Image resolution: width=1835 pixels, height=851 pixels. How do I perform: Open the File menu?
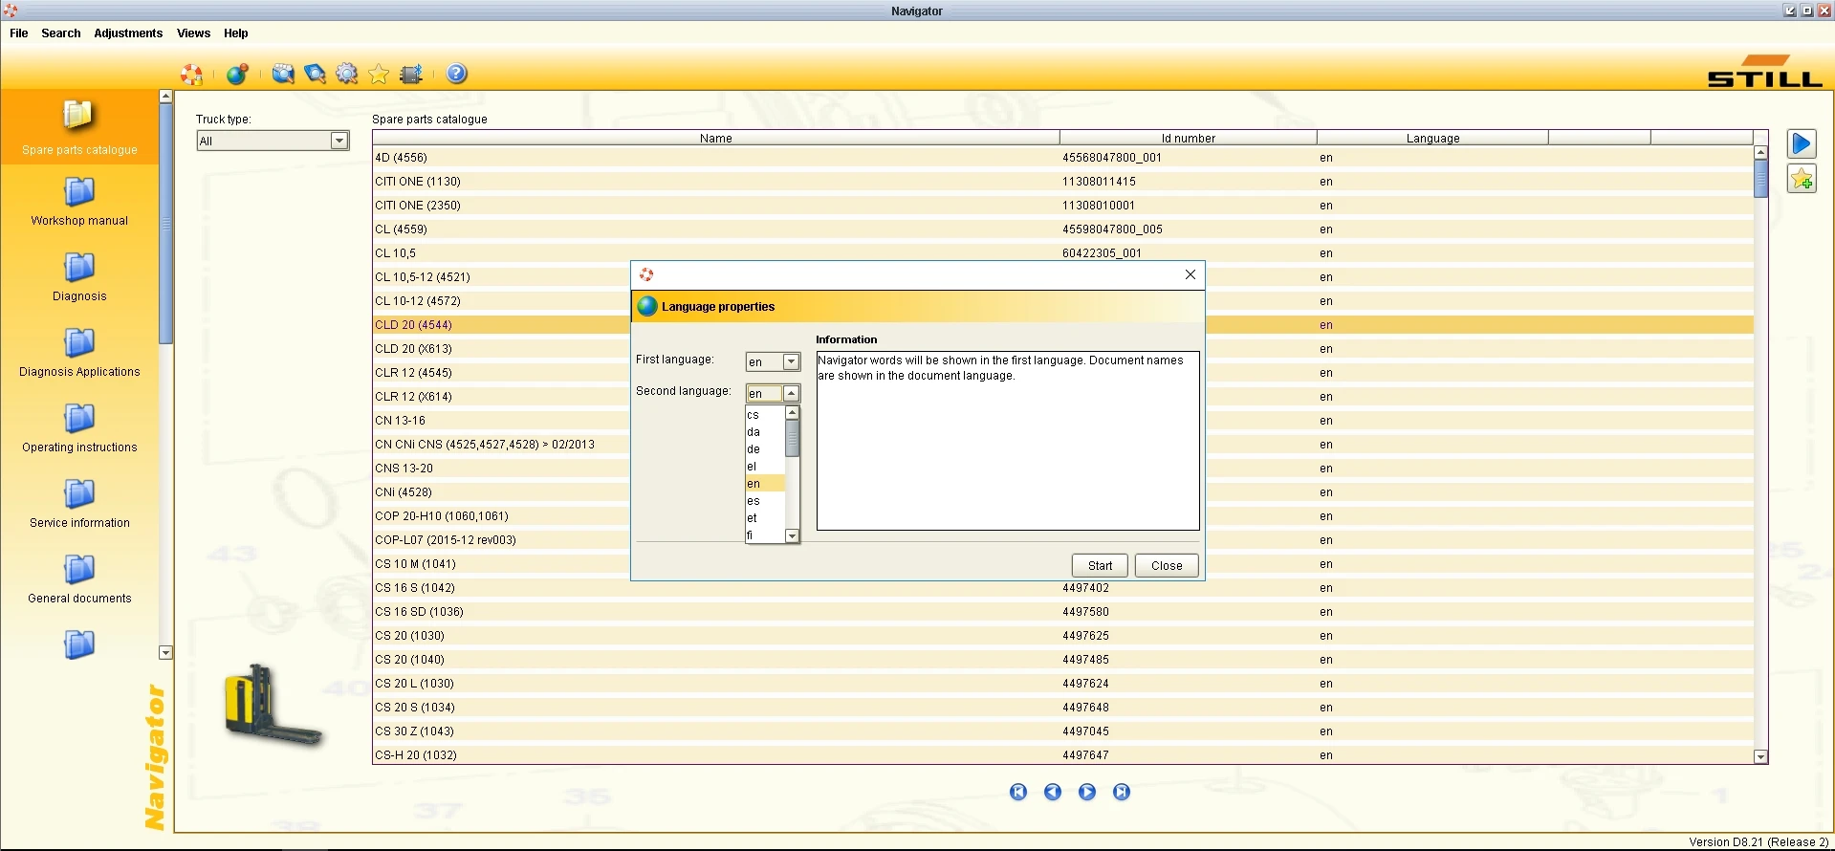[19, 33]
